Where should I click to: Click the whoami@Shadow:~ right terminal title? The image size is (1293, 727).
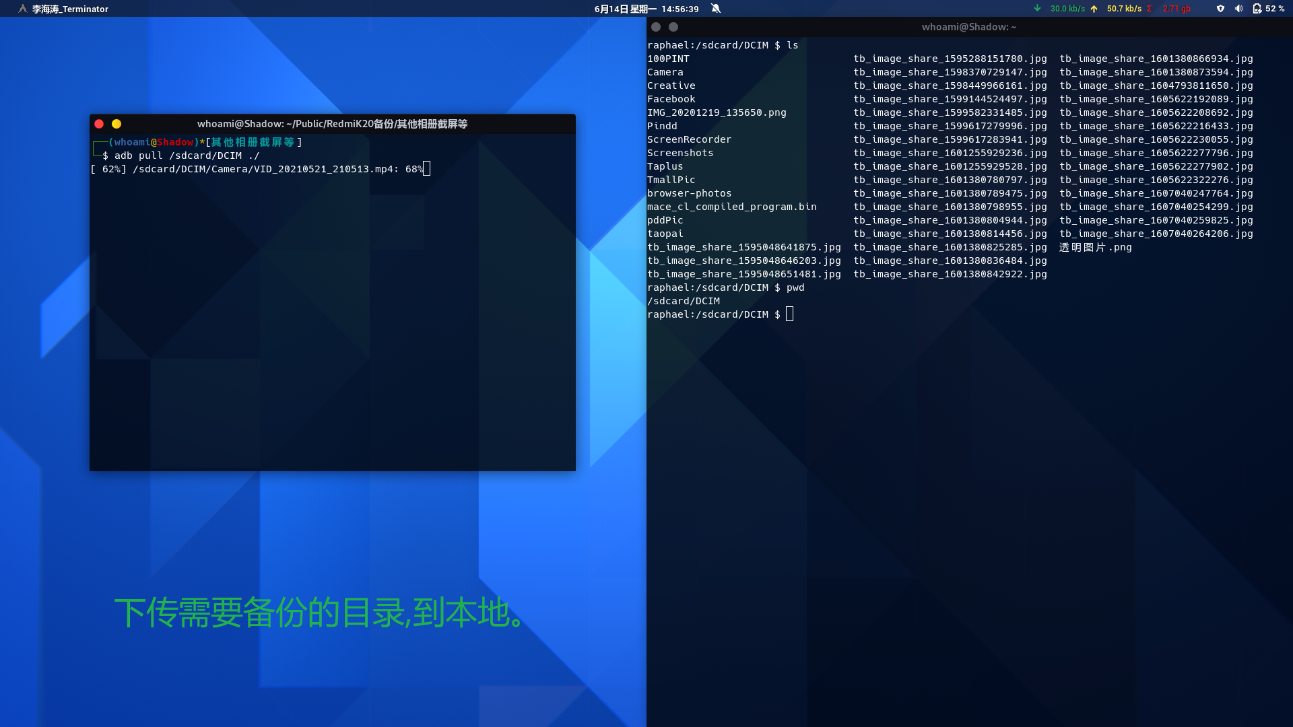pyautogui.click(x=968, y=27)
